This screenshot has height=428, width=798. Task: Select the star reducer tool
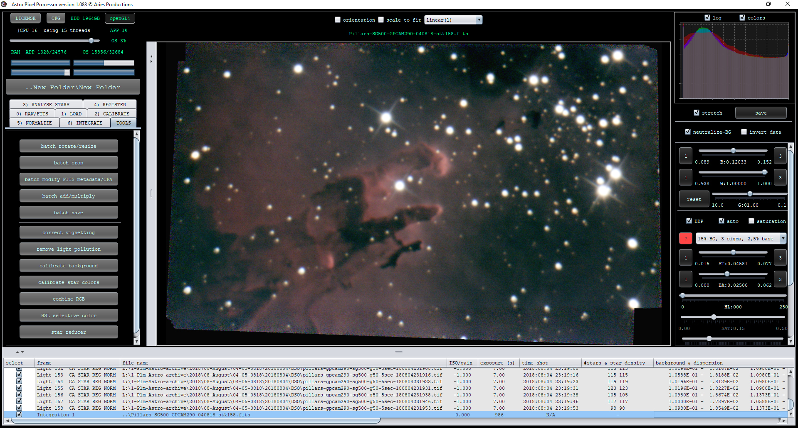click(69, 332)
